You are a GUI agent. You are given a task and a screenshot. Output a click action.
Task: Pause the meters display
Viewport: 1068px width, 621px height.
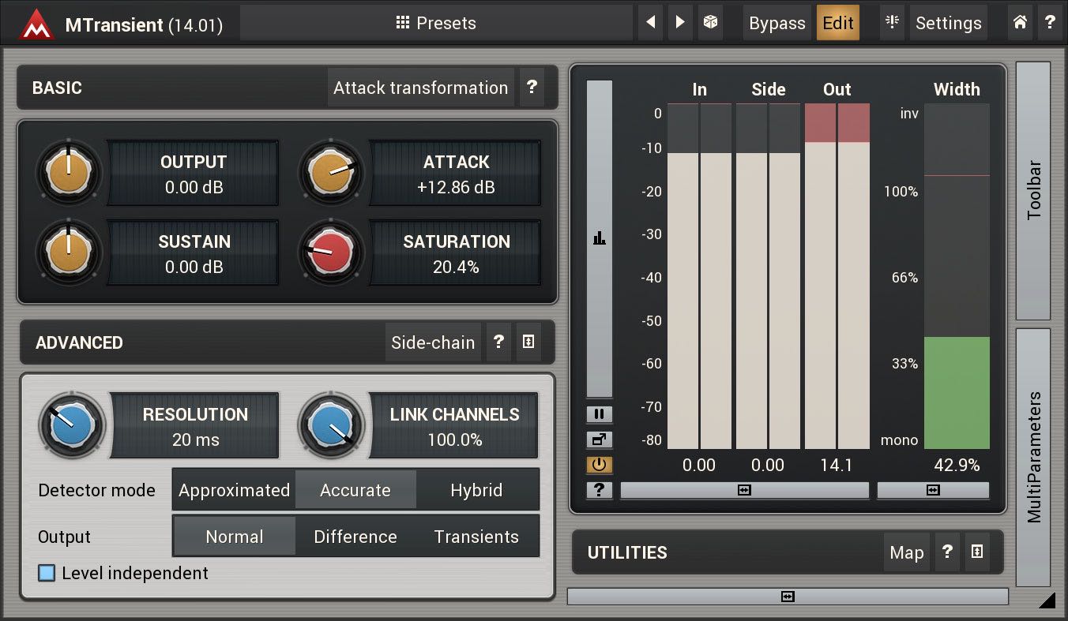[599, 414]
